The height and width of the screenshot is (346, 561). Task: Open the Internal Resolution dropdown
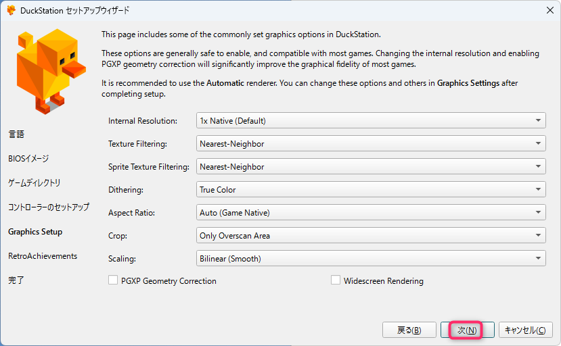[x=370, y=121]
